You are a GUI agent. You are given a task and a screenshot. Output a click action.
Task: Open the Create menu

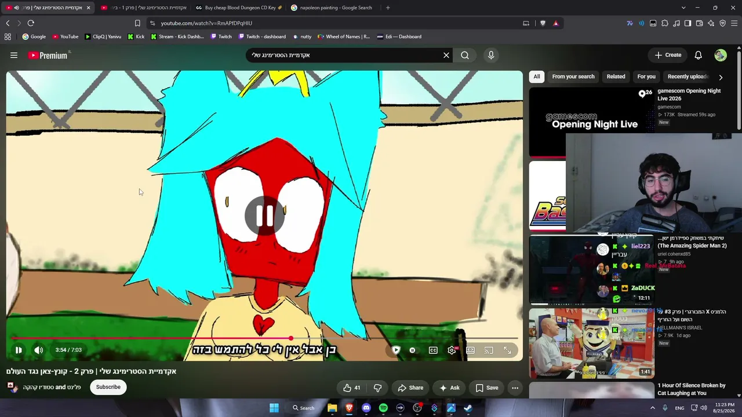(668, 55)
